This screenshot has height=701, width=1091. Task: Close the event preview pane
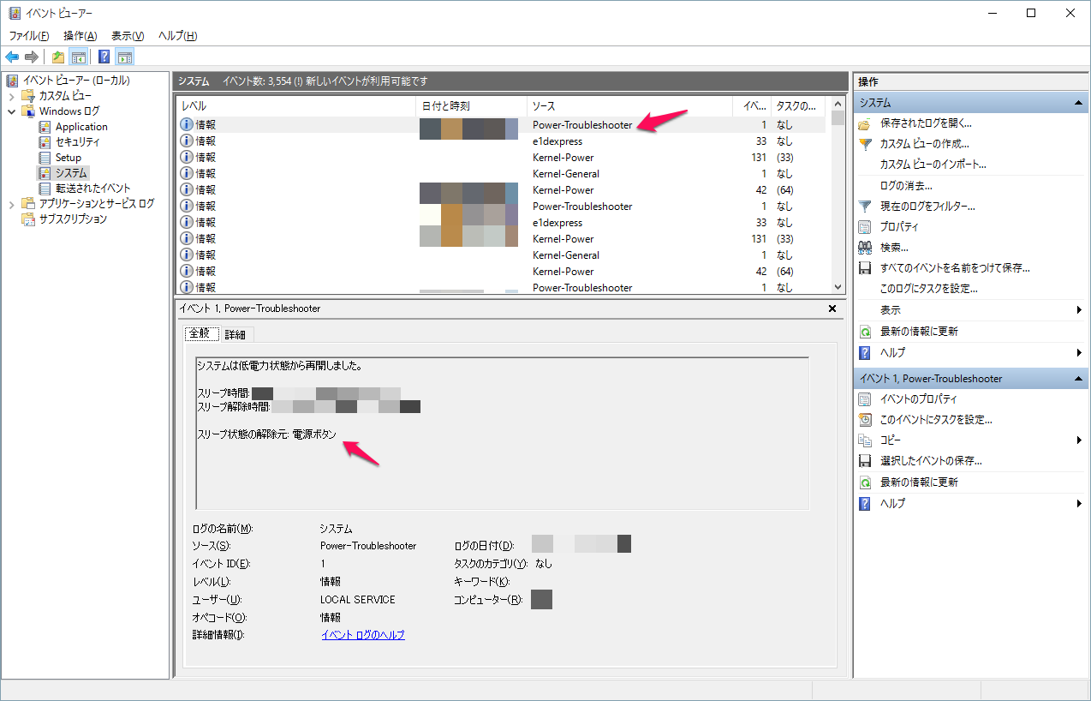pyautogui.click(x=832, y=309)
